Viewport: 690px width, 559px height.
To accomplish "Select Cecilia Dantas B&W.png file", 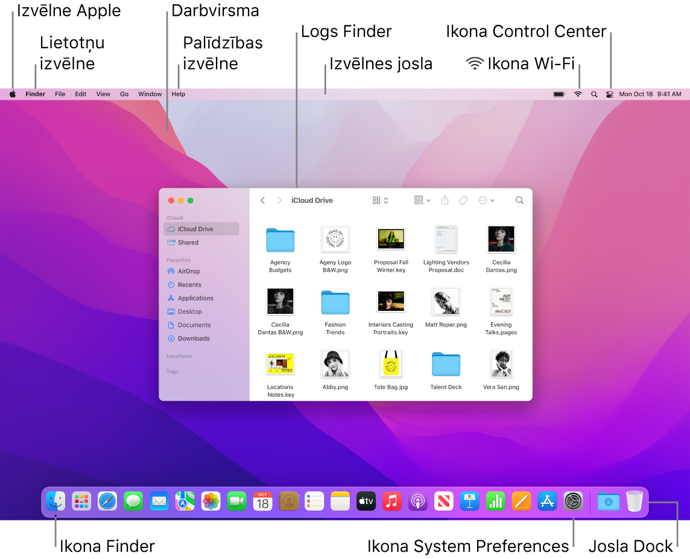I will [x=280, y=312].
